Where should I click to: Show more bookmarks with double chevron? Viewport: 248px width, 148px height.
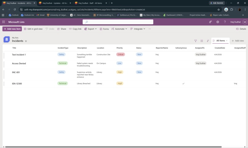click(x=243, y=15)
